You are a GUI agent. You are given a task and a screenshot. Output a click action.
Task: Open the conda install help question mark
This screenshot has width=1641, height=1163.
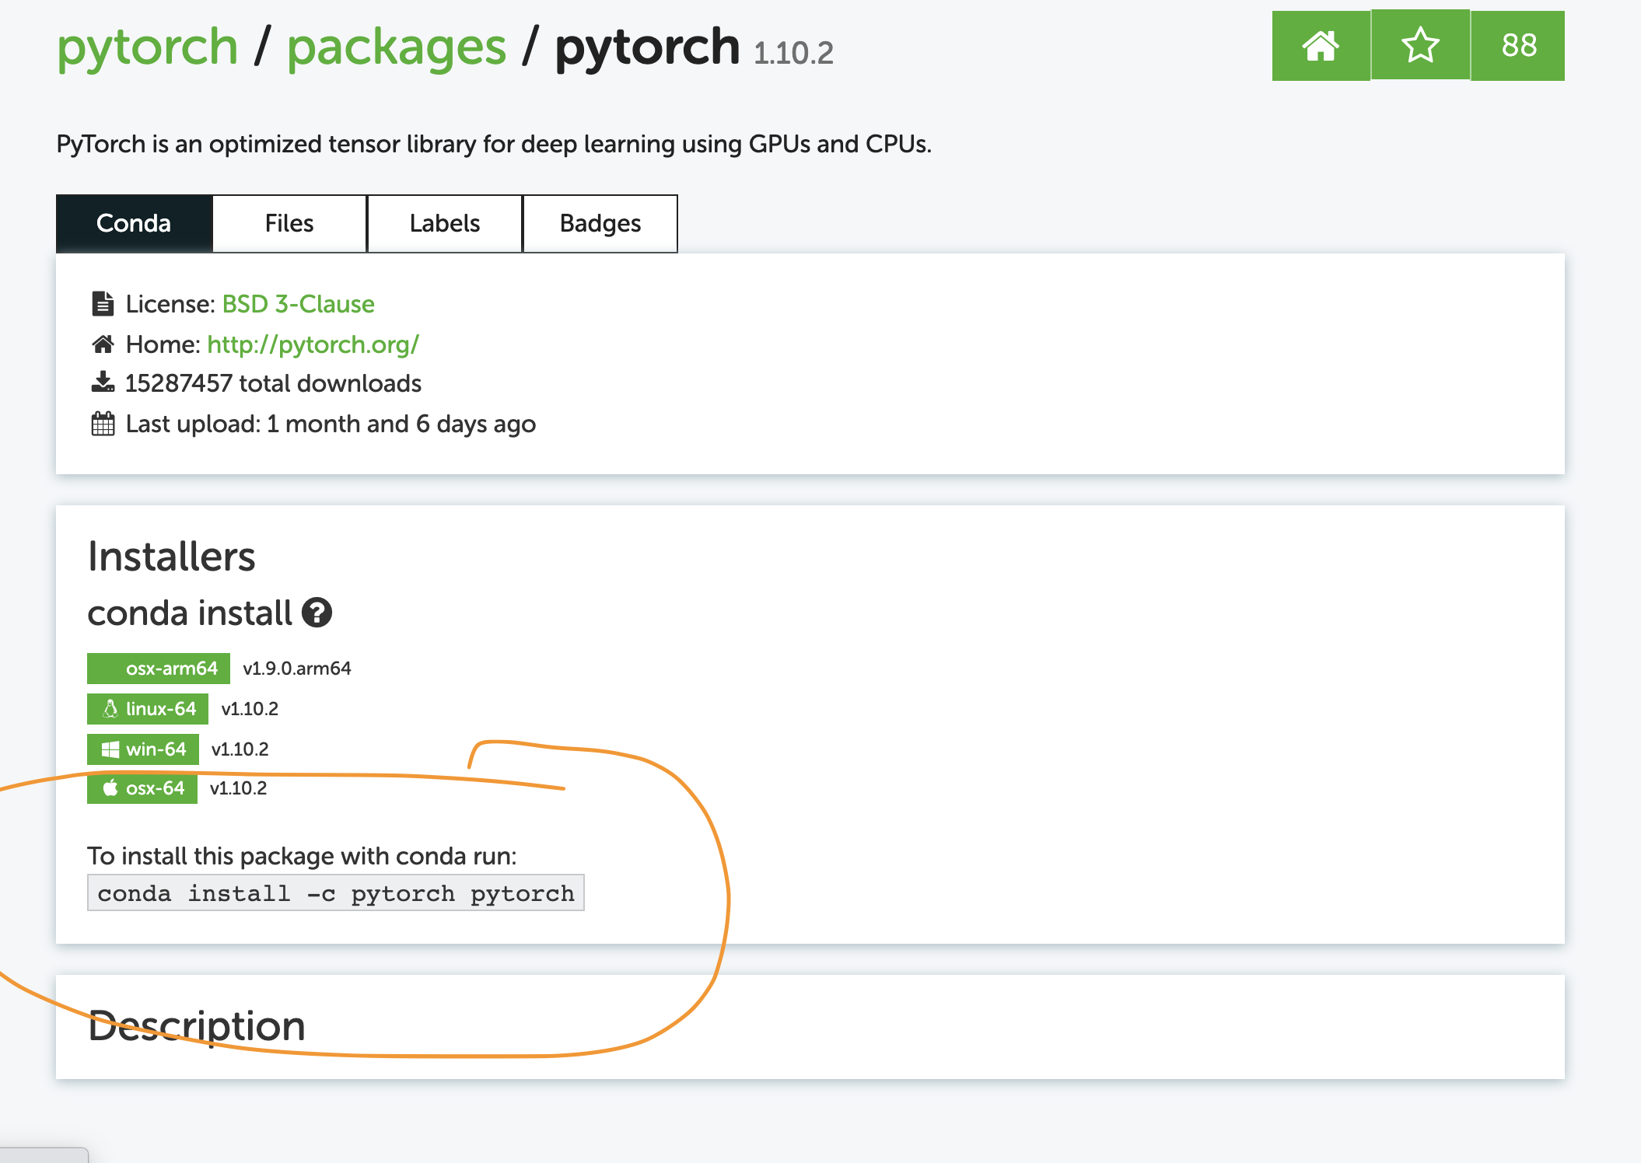pos(317,613)
